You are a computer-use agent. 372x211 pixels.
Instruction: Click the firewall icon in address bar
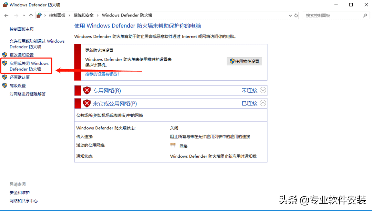(x=39, y=15)
